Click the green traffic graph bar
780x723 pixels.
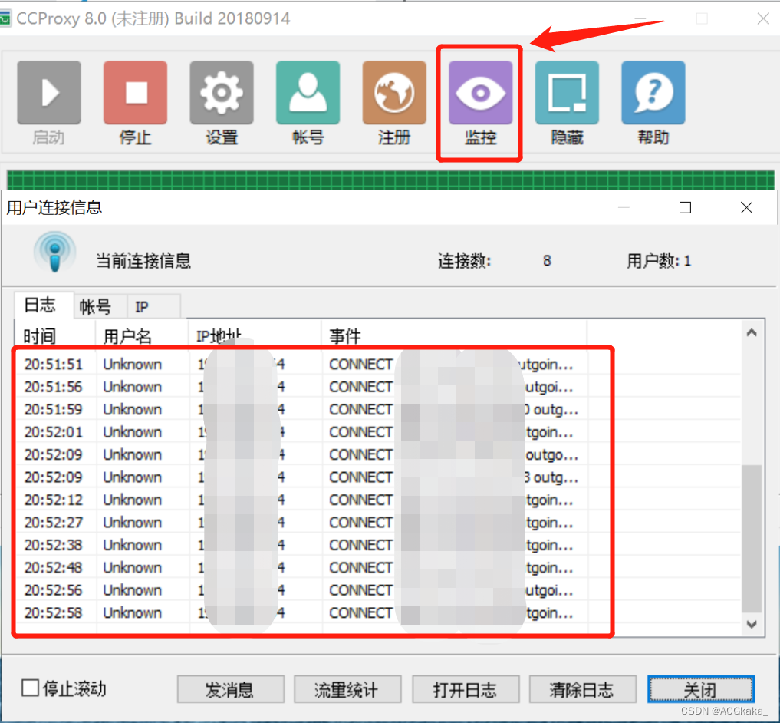click(x=390, y=180)
